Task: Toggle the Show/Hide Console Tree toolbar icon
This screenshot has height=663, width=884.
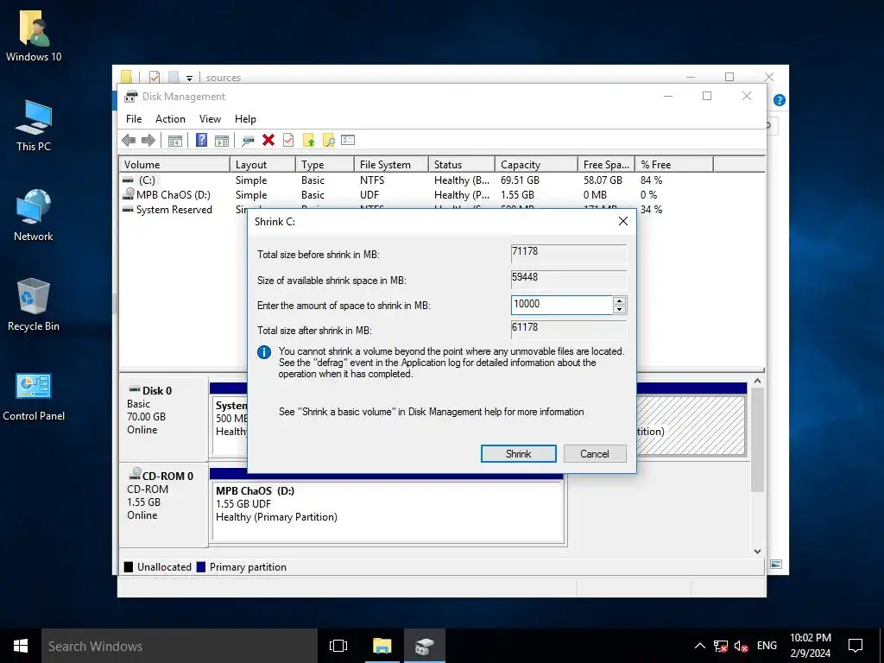Action: click(x=174, y=141)
